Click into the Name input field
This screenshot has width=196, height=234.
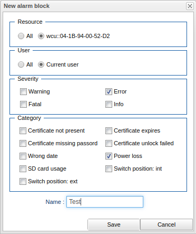105,202
